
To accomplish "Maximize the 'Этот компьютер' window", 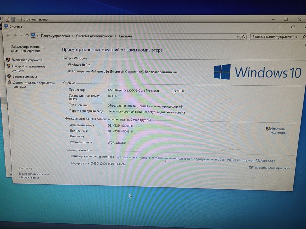I will click(x=286, y=19).
